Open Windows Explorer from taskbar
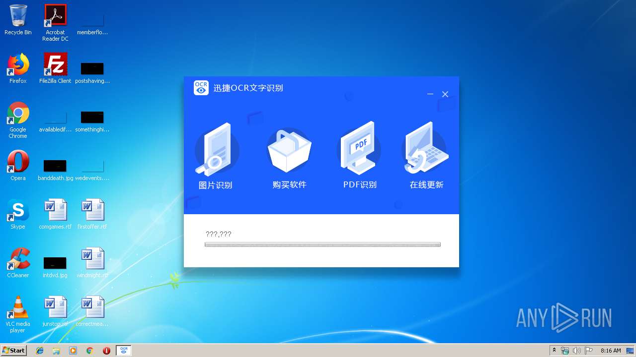The image size is (636, 357). 56,350
